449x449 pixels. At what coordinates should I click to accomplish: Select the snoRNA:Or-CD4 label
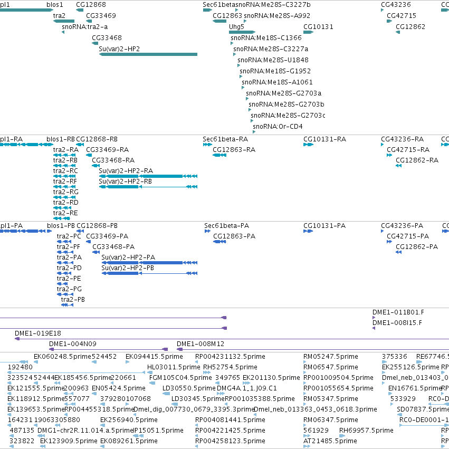[x=278, y=127]
